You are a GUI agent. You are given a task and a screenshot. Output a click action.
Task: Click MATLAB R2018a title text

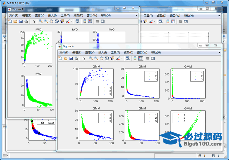[x=18, y=3]
